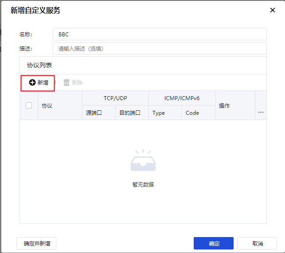Click the 确定并新增 button
This screenshot has height=253, width=285.
pos(36,243)
